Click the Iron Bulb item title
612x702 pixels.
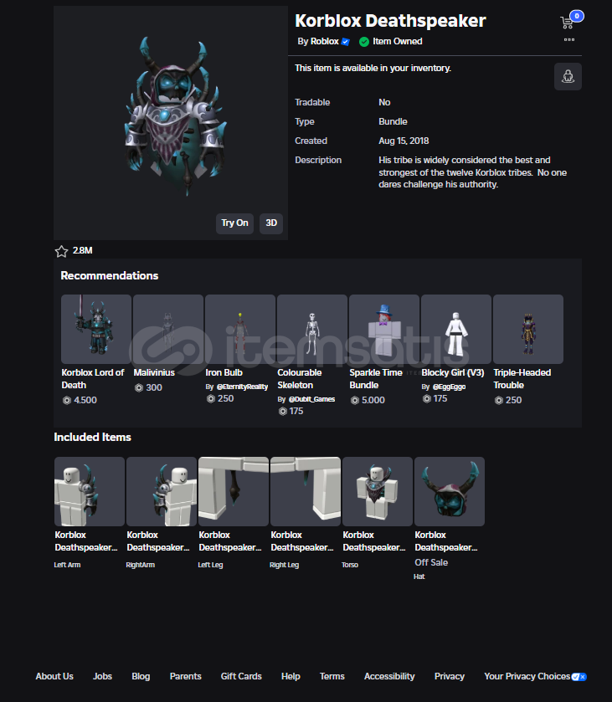224,372
